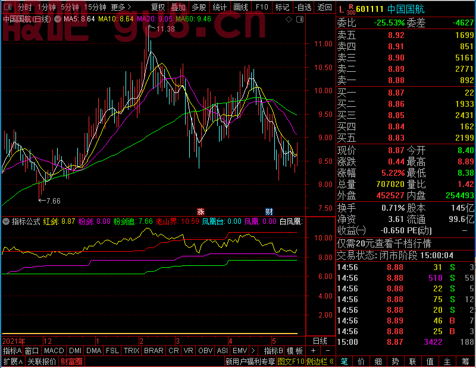The width and height of the screenshot is (476, 368).
Task: Expand the 更多 periods menu
Action: (121, 7)
